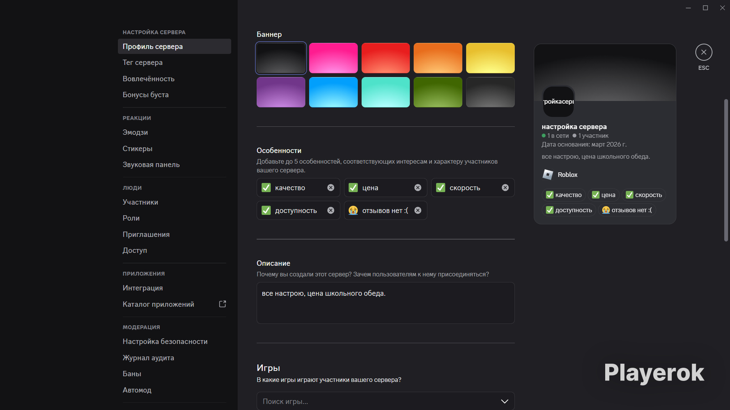Click the crying emoji on отзывов нет trait

353,210
